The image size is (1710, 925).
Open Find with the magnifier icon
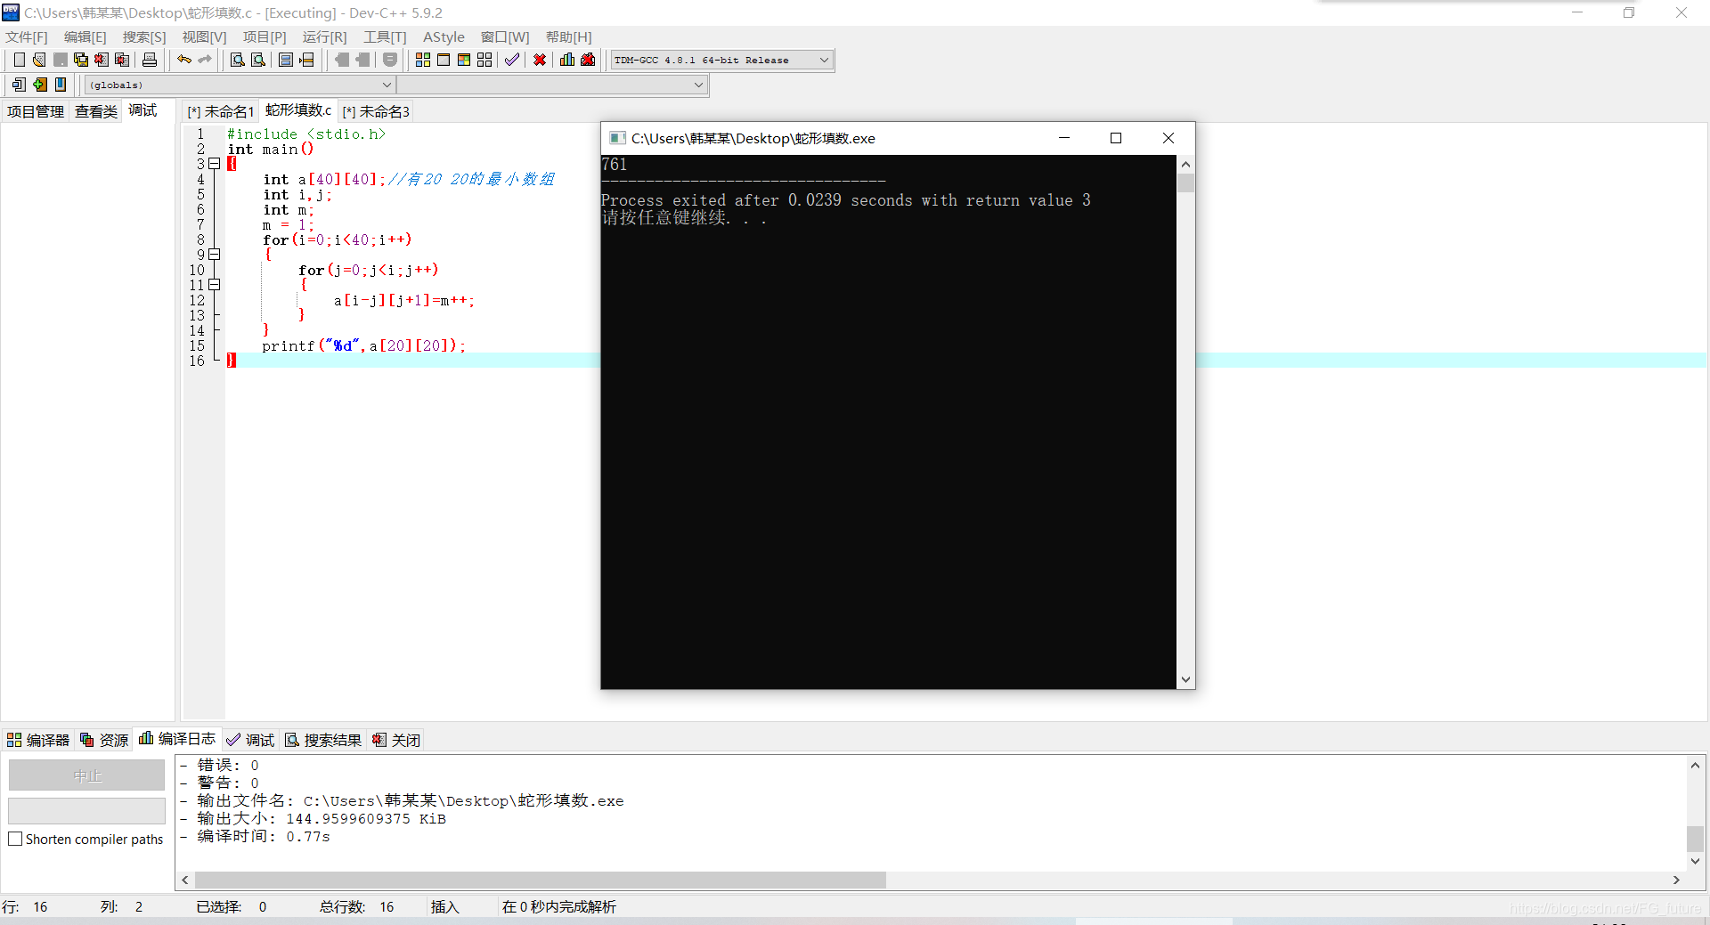[x=237, y=60]
